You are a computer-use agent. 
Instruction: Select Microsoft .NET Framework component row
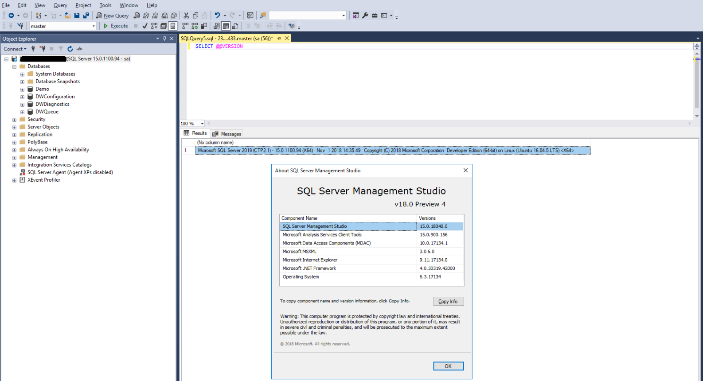click(x=371, y=268)
